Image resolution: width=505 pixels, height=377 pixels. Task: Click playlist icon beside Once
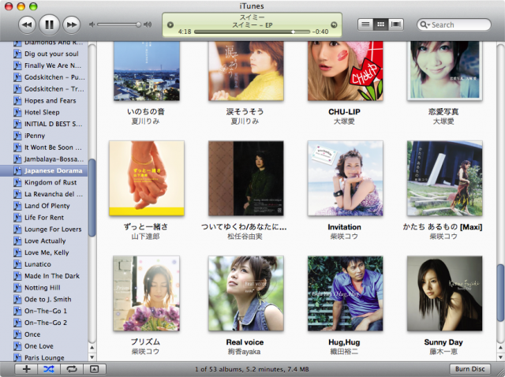17,334
